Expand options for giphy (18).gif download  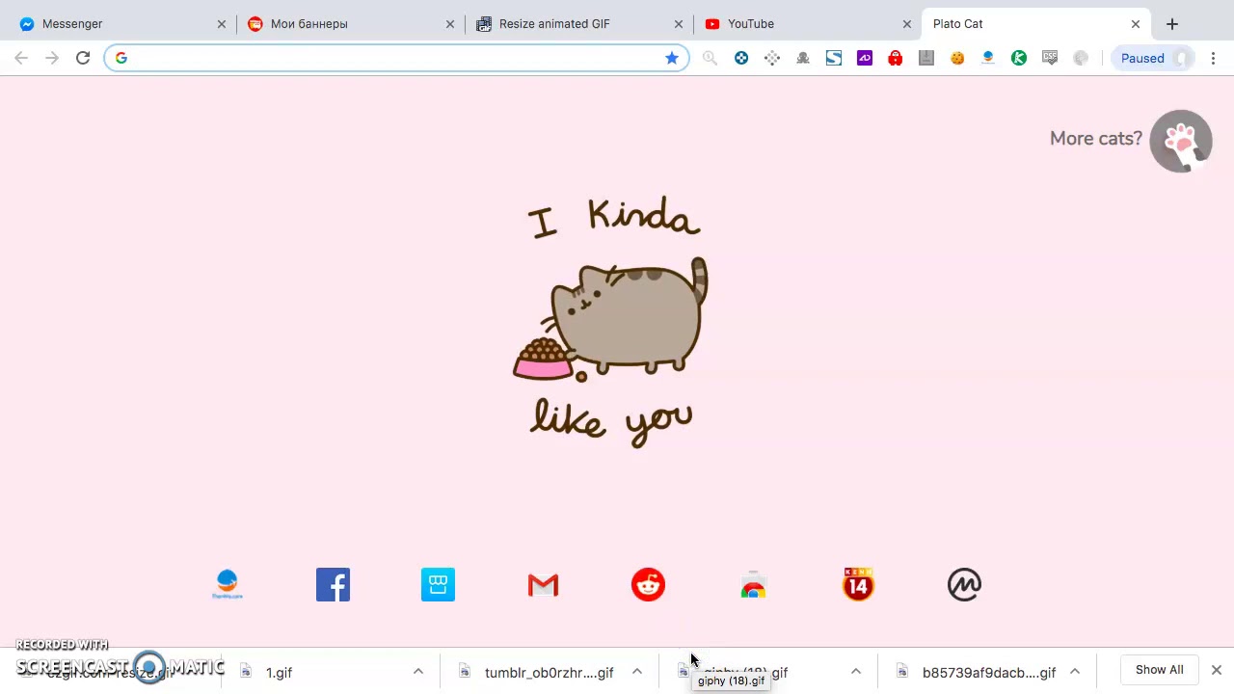coord(856,672)
